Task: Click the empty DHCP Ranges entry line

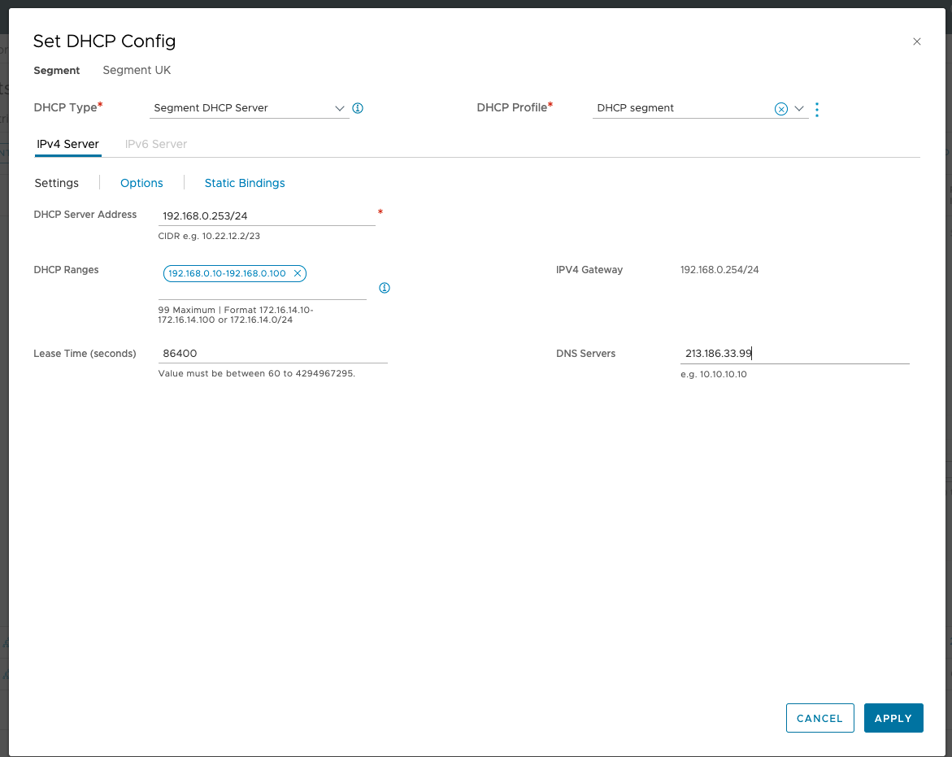Action: point(262,291)
